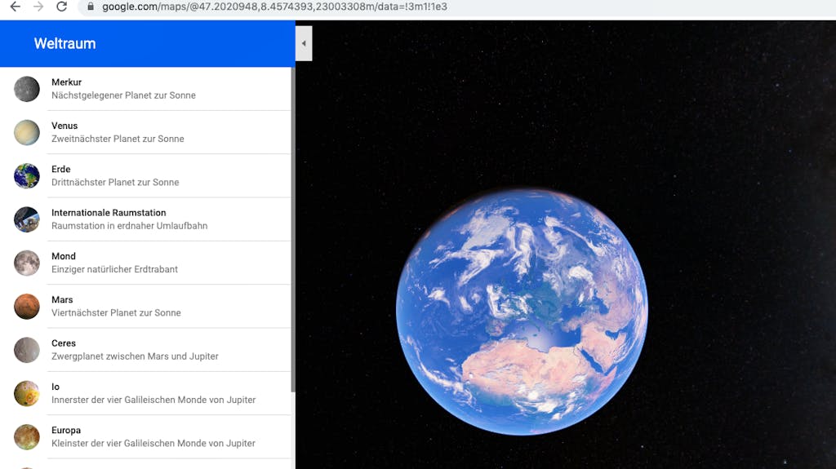Click 'Viertnächster Planet zur Sonne' description
836x469 pixels.
click(116, 313)
